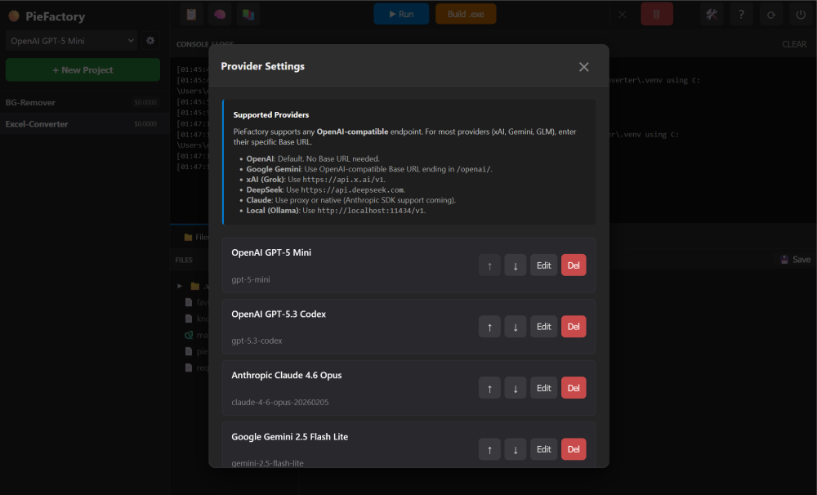The height and width of the screenshot is (495, 817).
Task: Click the pink brain icon in the toolbar
Action: tap(219, 14)
